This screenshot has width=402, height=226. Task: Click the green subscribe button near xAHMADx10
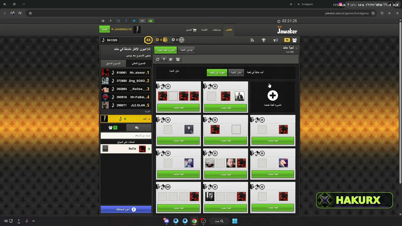(x=105, y=29)
